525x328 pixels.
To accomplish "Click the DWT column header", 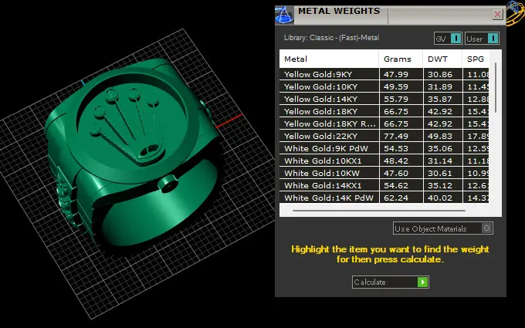I will (442, 59).
